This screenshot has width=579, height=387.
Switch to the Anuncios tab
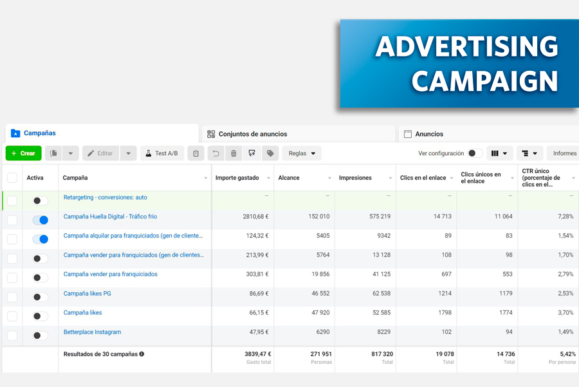tap(428, 134)
